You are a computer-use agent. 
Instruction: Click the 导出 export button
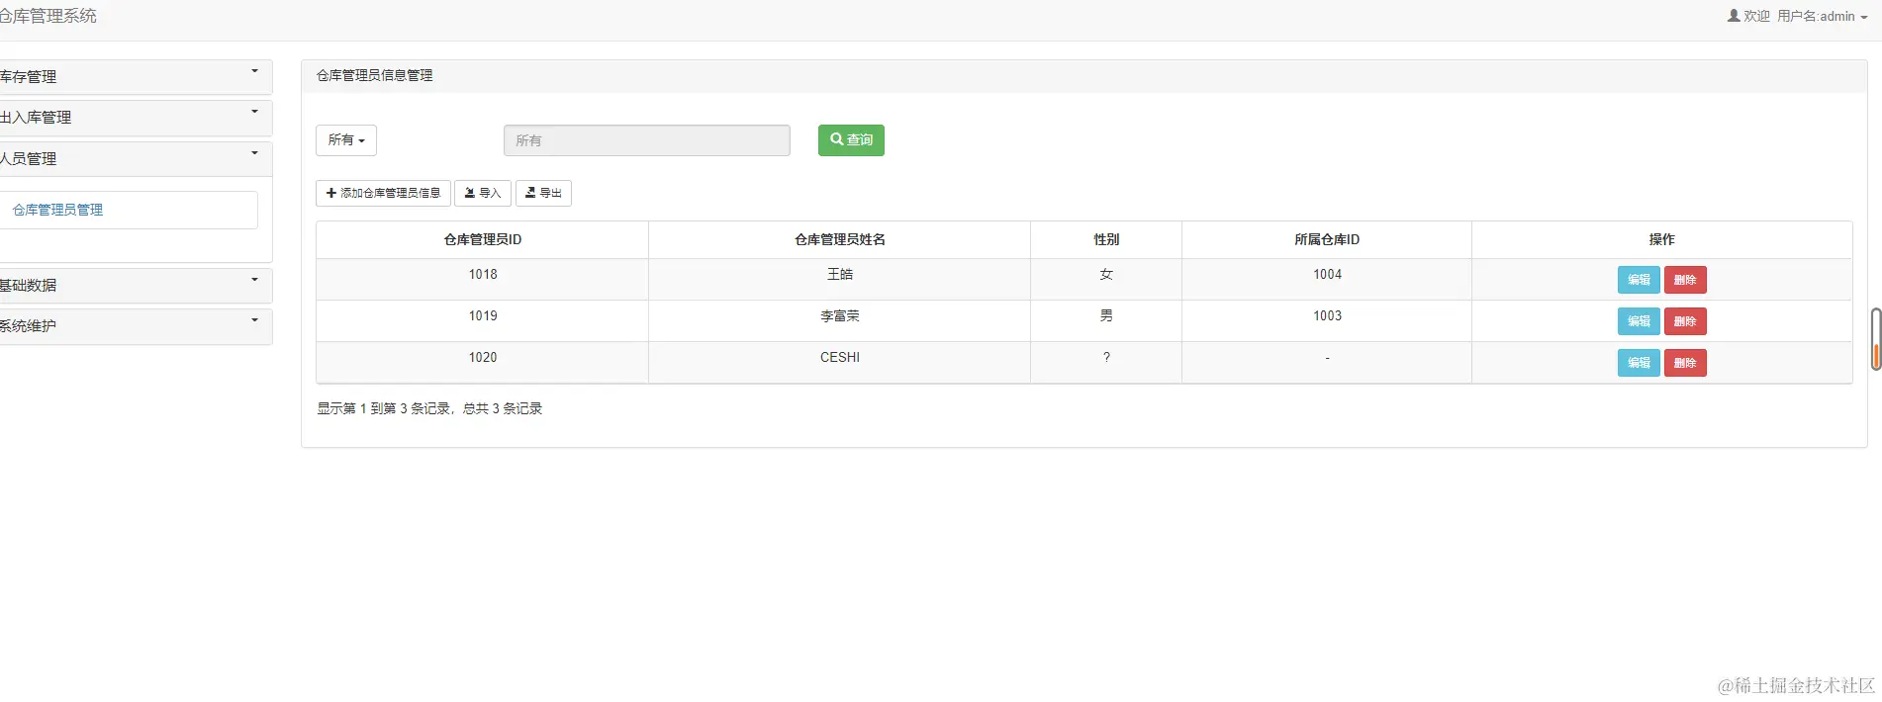543,193
